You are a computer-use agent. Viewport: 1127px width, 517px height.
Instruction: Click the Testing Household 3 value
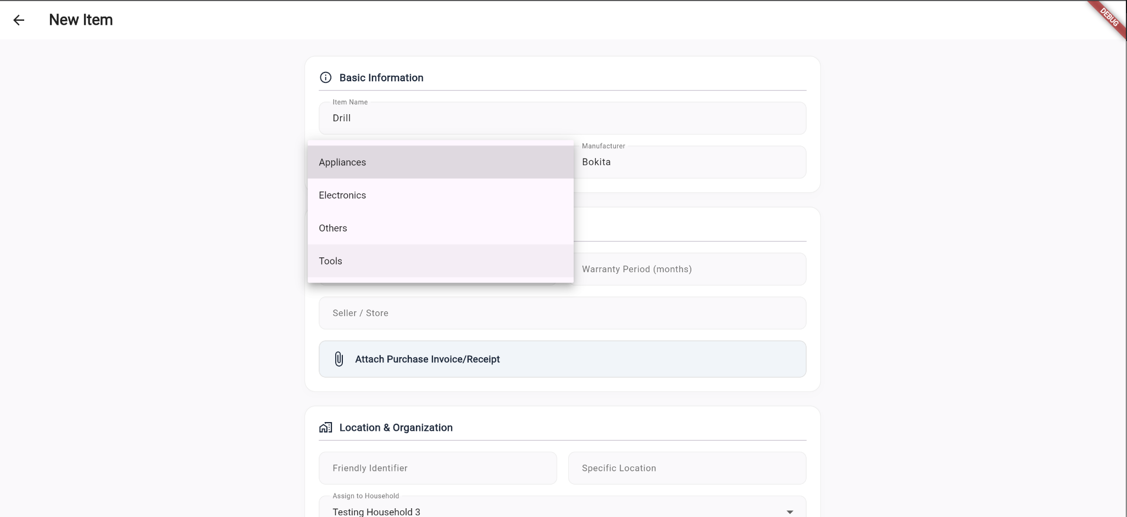(376, 512)
